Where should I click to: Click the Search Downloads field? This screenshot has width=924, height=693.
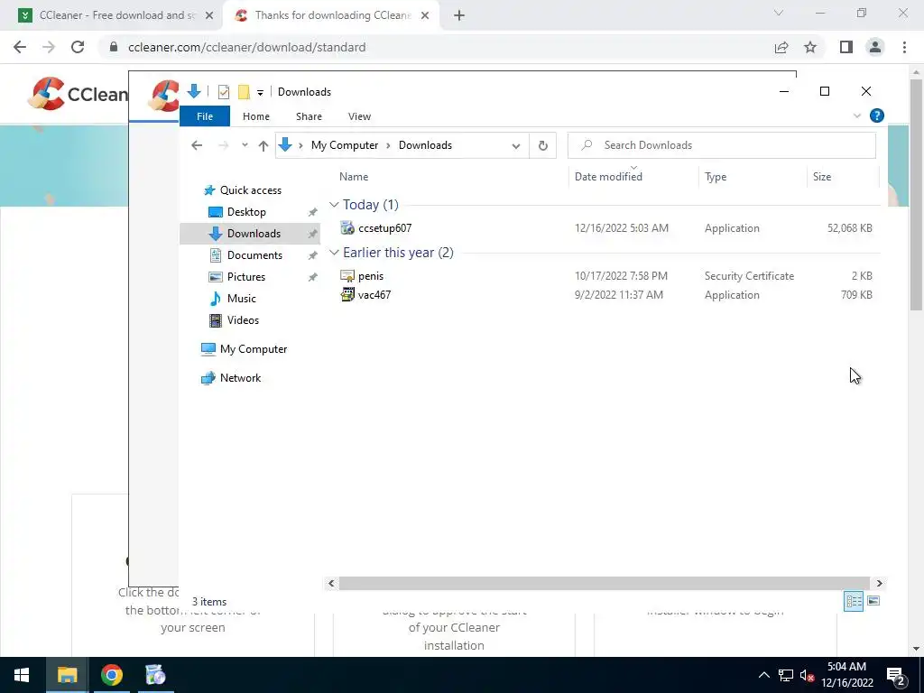pos(722,145)
